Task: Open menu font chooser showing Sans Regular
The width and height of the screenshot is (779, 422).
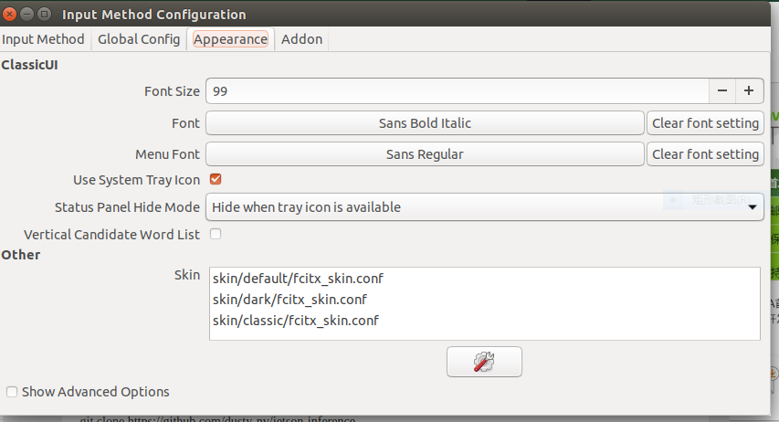Action: click(x=425, y=154)
